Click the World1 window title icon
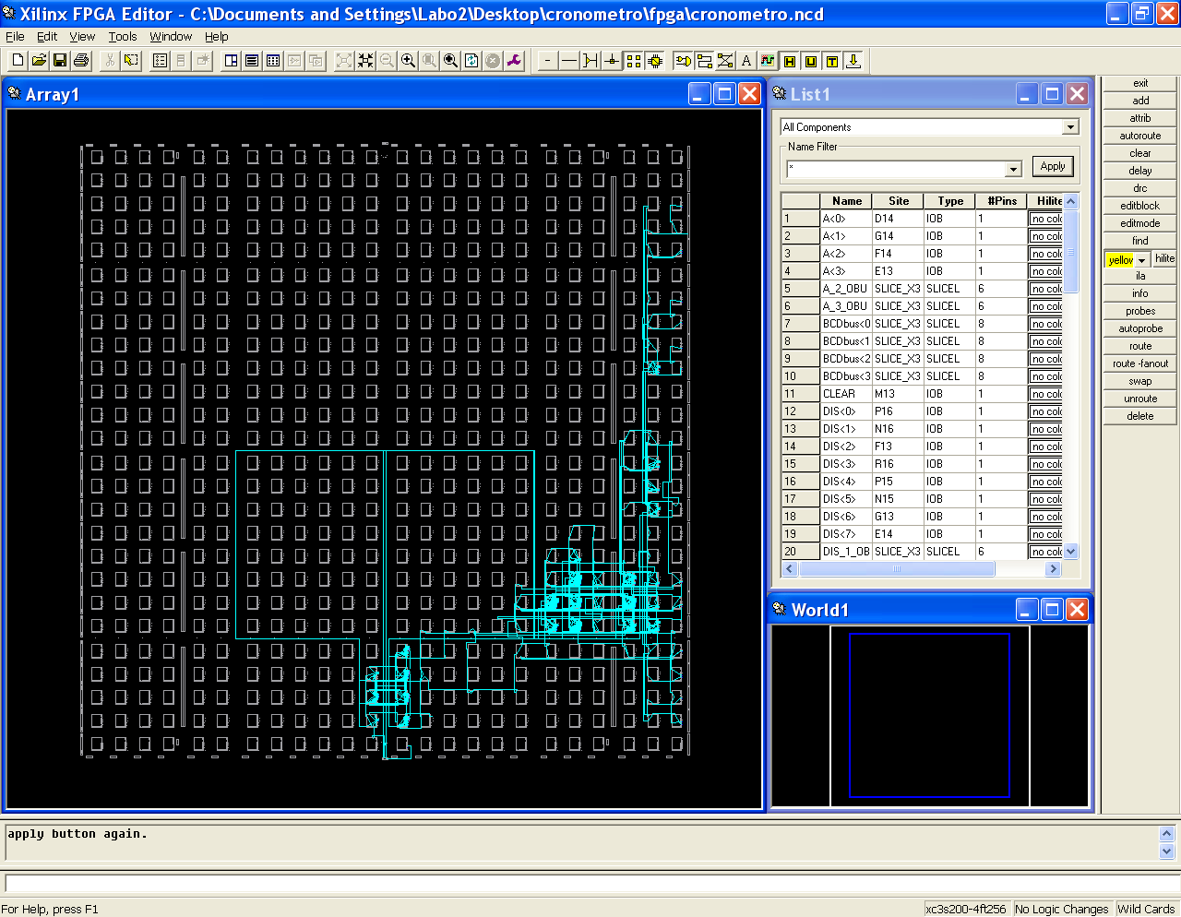This screenshot has width=1181, height=917. point(781,609)
